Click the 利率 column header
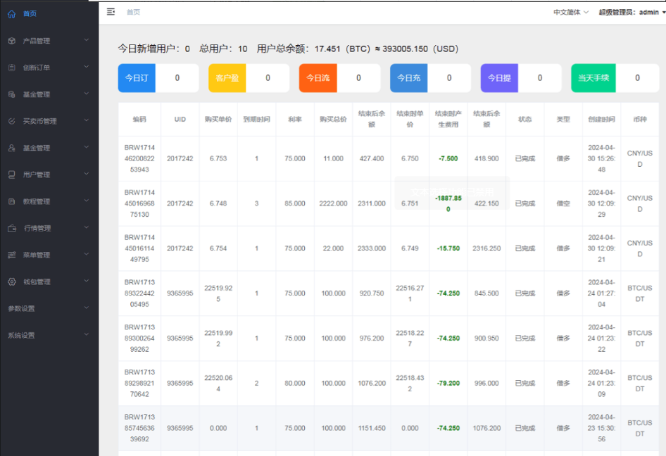 coord(295,120)
